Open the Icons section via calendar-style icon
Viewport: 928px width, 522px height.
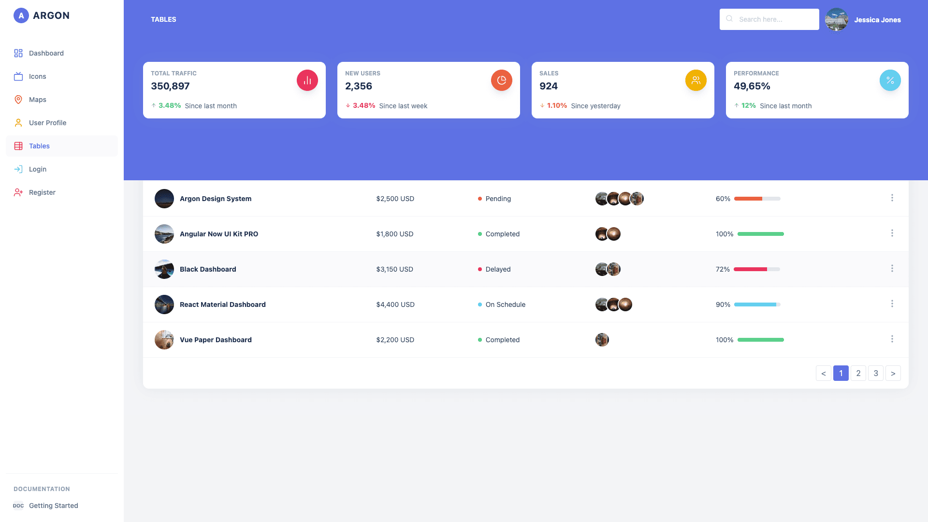click(18, 76)
